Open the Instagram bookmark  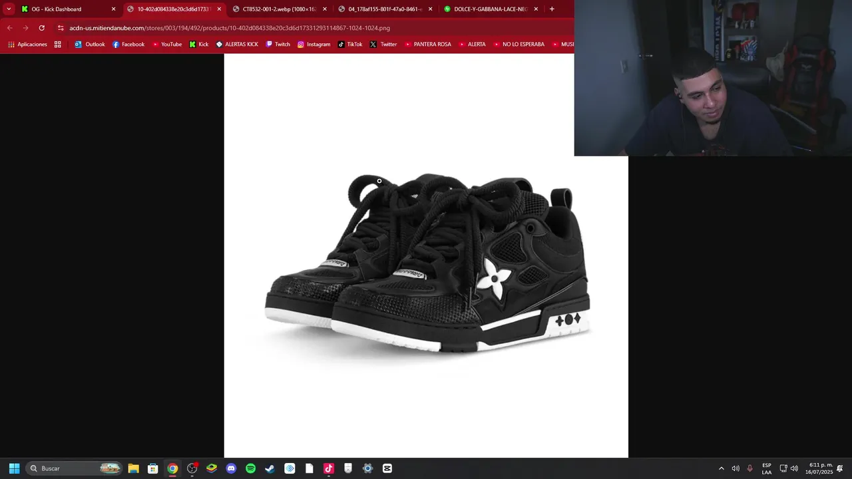[314, 45]
